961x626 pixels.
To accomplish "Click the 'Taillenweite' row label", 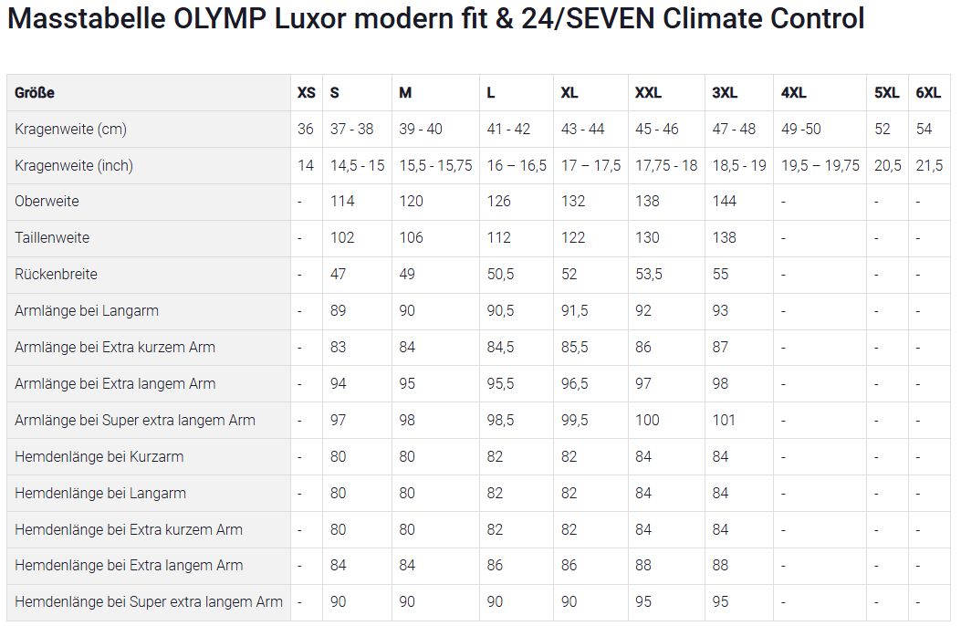I will [x=52, y=238].
